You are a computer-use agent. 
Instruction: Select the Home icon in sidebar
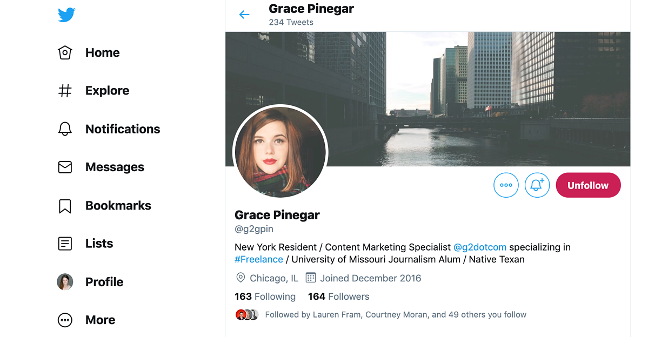(65, 52)
